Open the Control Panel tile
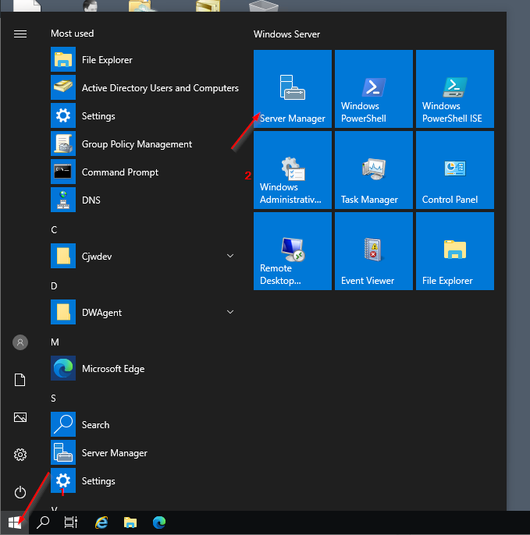The height and width of the screenshot is (535, 530). (455, 170)
